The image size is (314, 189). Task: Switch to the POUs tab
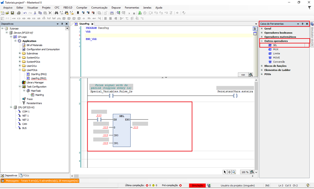coord(24,175)
